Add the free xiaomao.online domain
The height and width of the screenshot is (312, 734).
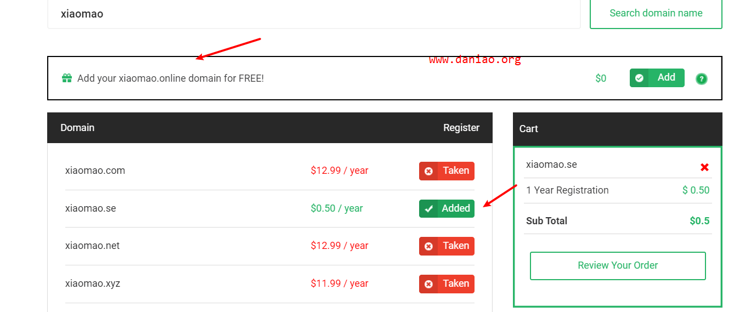click(657, 78)
